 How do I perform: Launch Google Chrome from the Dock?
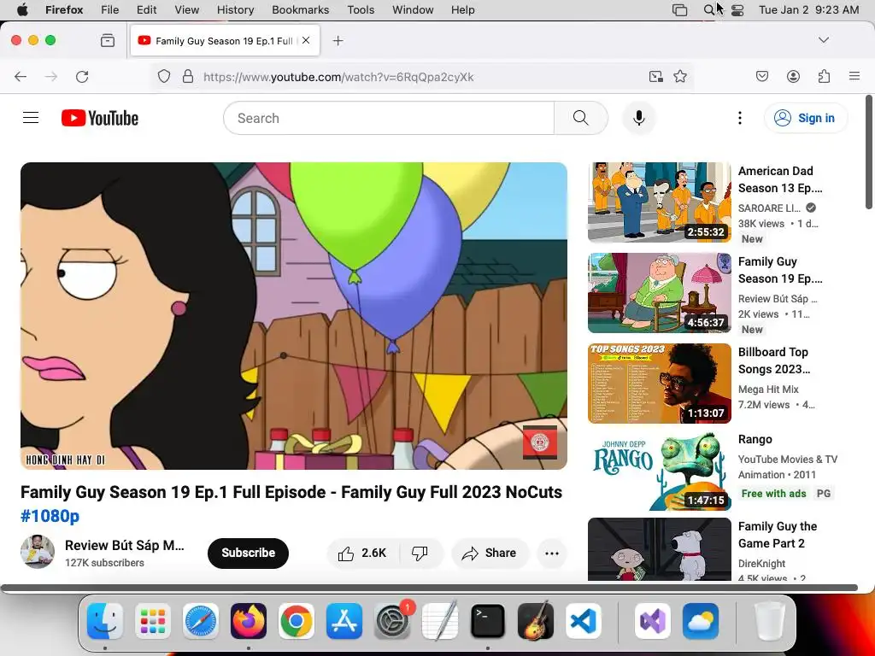[297, 621]
